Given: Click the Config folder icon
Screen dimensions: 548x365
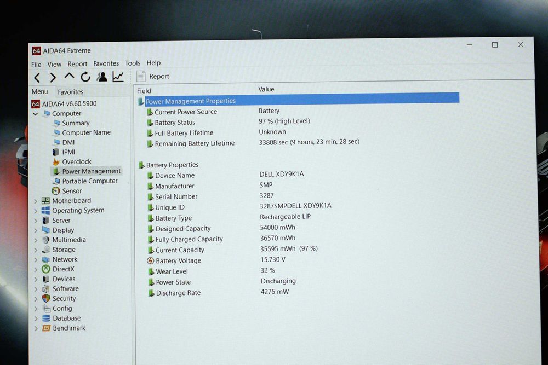Looking at the screenshot, I should click(x=46, y=309).
